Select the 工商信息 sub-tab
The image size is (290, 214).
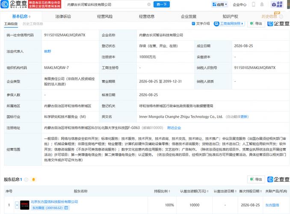tap(11, 24)
